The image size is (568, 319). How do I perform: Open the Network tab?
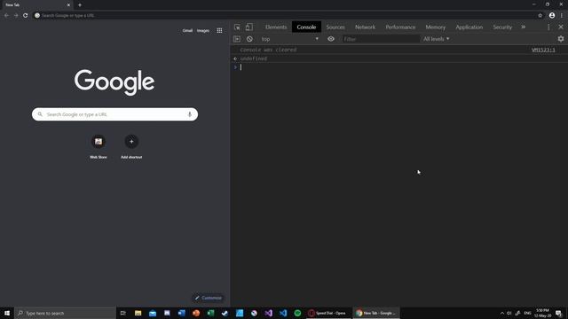tap(365, 27)
